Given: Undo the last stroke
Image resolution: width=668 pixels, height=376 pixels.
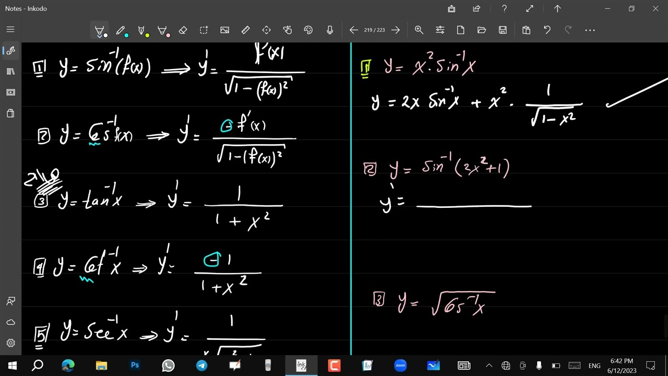Looking at the screenshot, I should 547,30.
